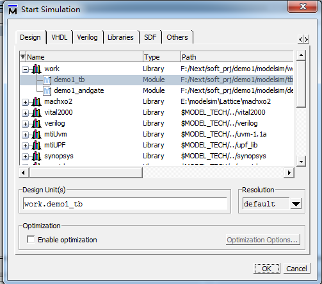Click the mtiUvm library icon

point(36,135)
